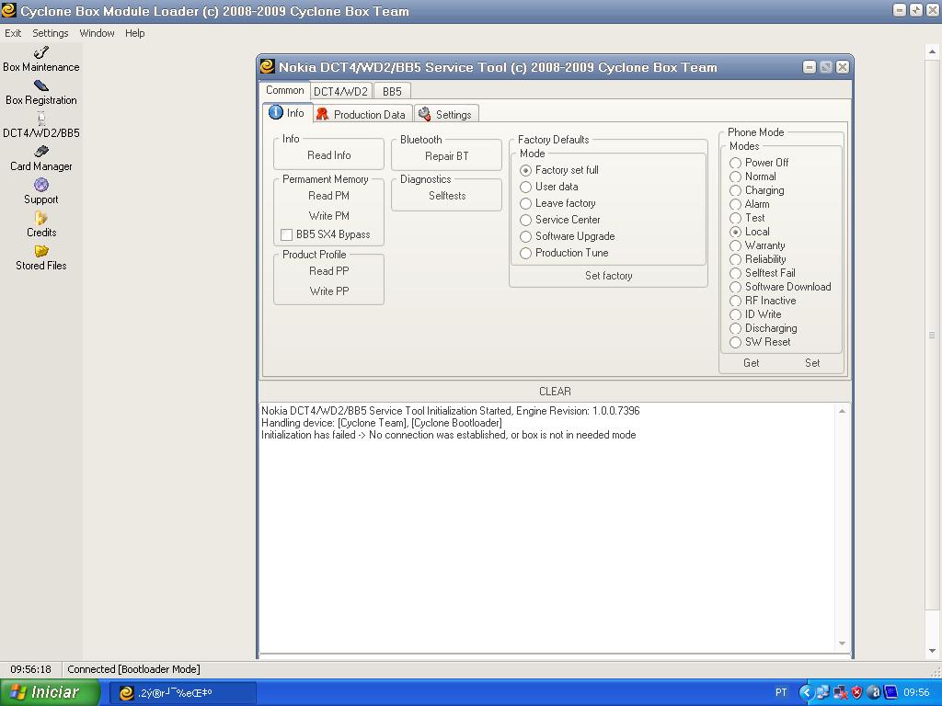Launch DCT4/WD2/BB5 phone icon module

tap(40, 119)
